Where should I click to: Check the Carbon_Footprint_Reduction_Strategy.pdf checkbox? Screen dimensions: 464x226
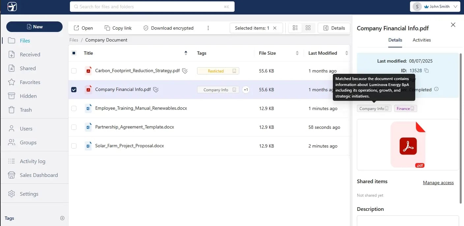[74, 71]
